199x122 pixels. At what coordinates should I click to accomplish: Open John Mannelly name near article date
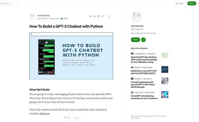point(43,16)
